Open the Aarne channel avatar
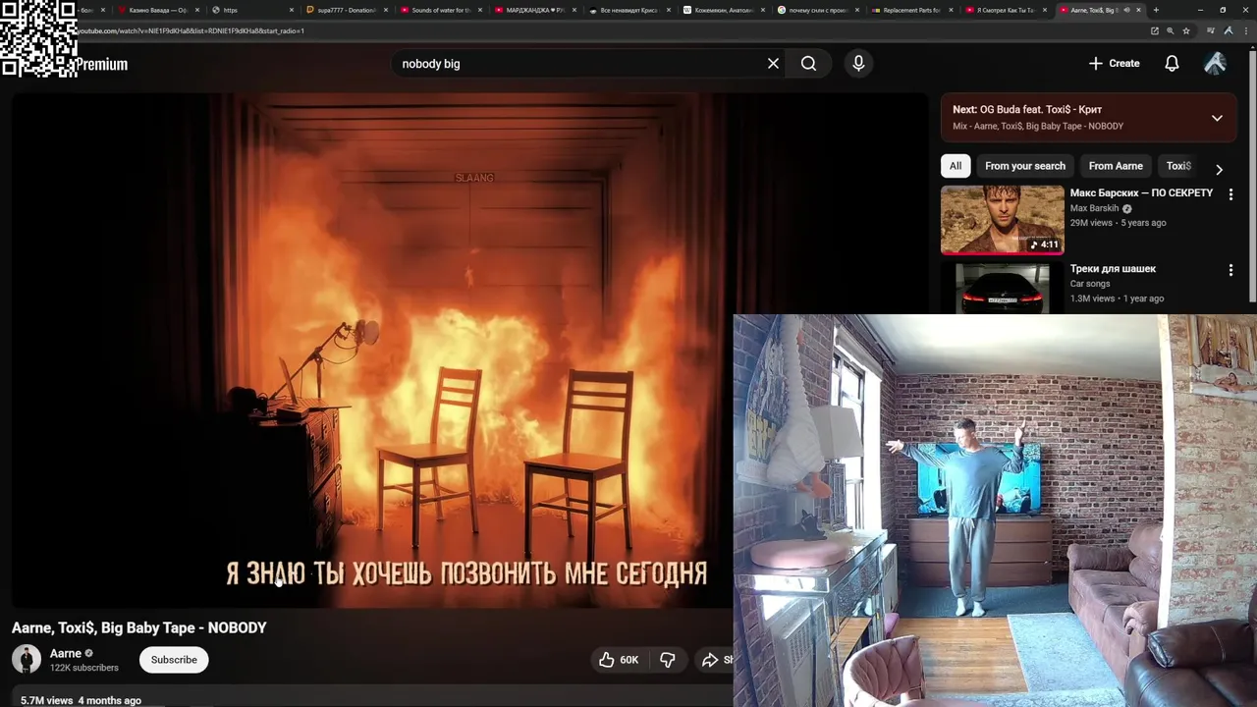 [x=27, y=659]
